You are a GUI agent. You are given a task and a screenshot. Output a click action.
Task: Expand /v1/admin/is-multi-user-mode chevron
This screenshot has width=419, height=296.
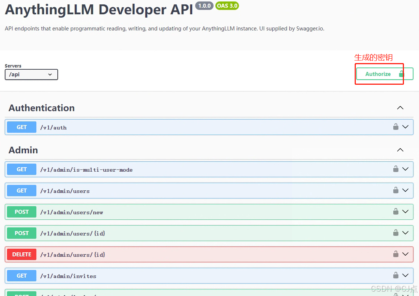click(405, 169)
